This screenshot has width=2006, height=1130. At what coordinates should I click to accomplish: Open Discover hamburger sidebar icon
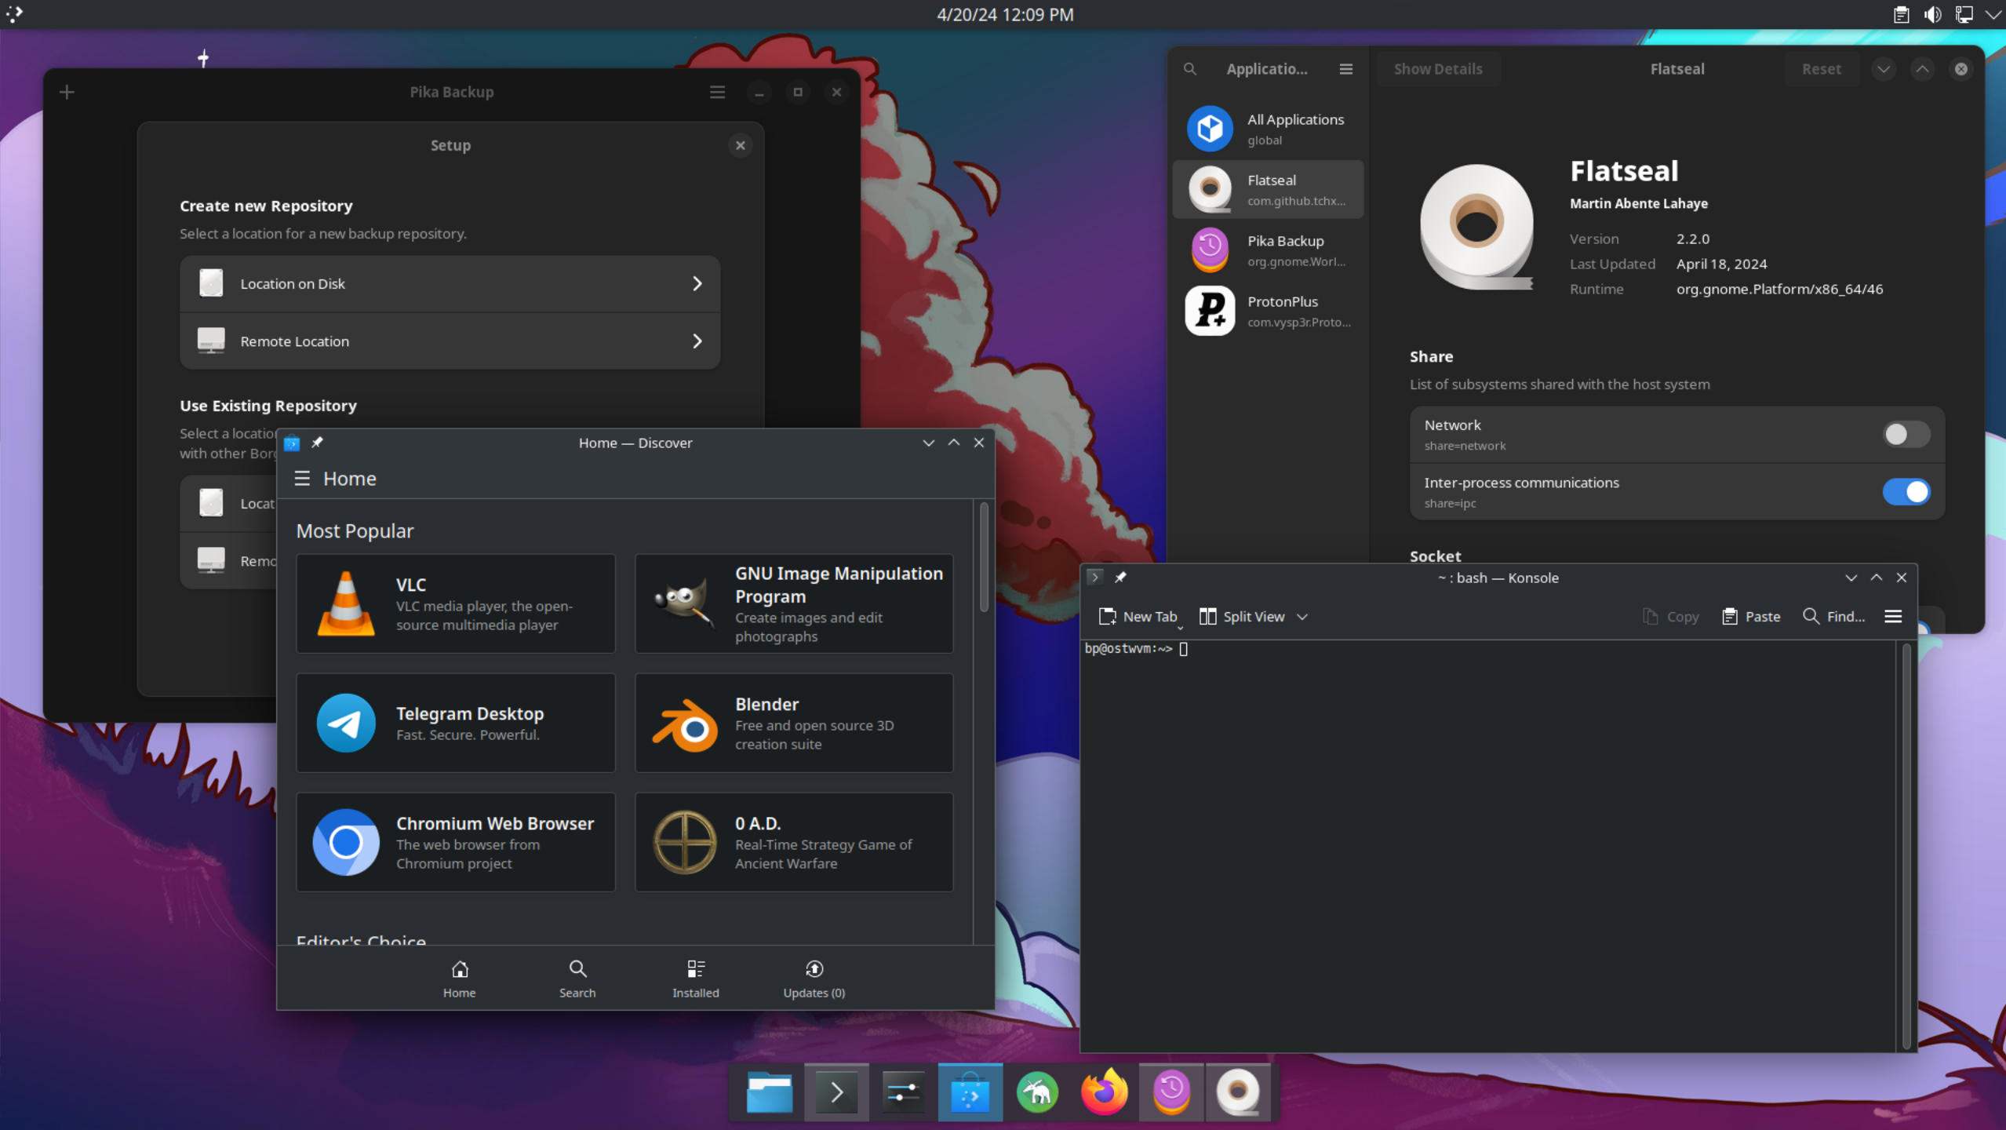coord(302,479)
